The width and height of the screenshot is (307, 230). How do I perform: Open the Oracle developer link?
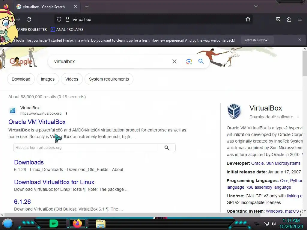pos(258,163)
